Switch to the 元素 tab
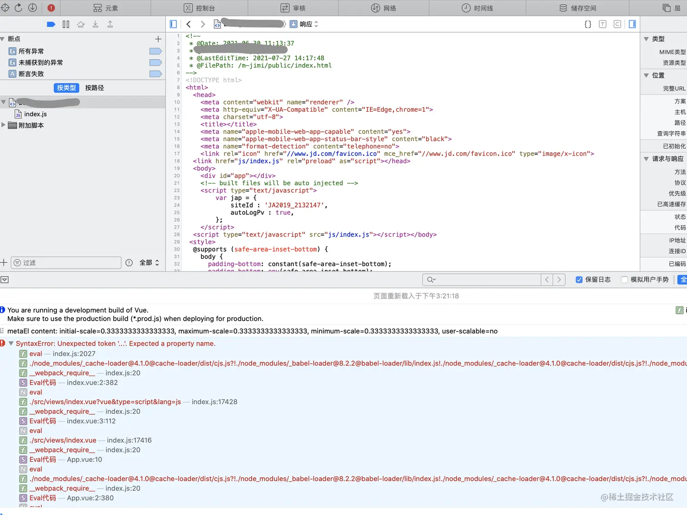 coord(105,8)
